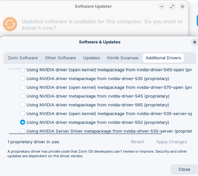Click the 'Software & Updates' dialog title
The width and height of the screenshot is (198, 176).
tap(100, 42)
